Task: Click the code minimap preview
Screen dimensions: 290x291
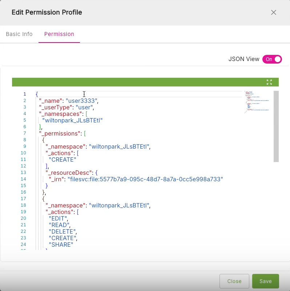Action: pos(257,102)
